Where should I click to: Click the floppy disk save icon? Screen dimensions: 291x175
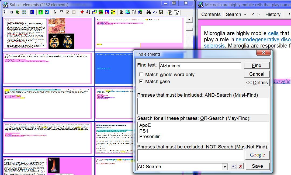click(x=161, y=12)
